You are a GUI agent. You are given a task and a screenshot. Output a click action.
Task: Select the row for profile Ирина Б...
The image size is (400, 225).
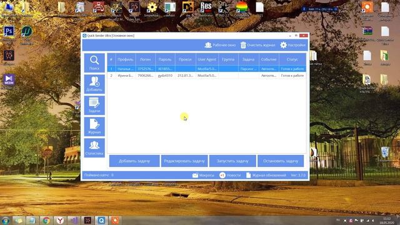(207, 76)
